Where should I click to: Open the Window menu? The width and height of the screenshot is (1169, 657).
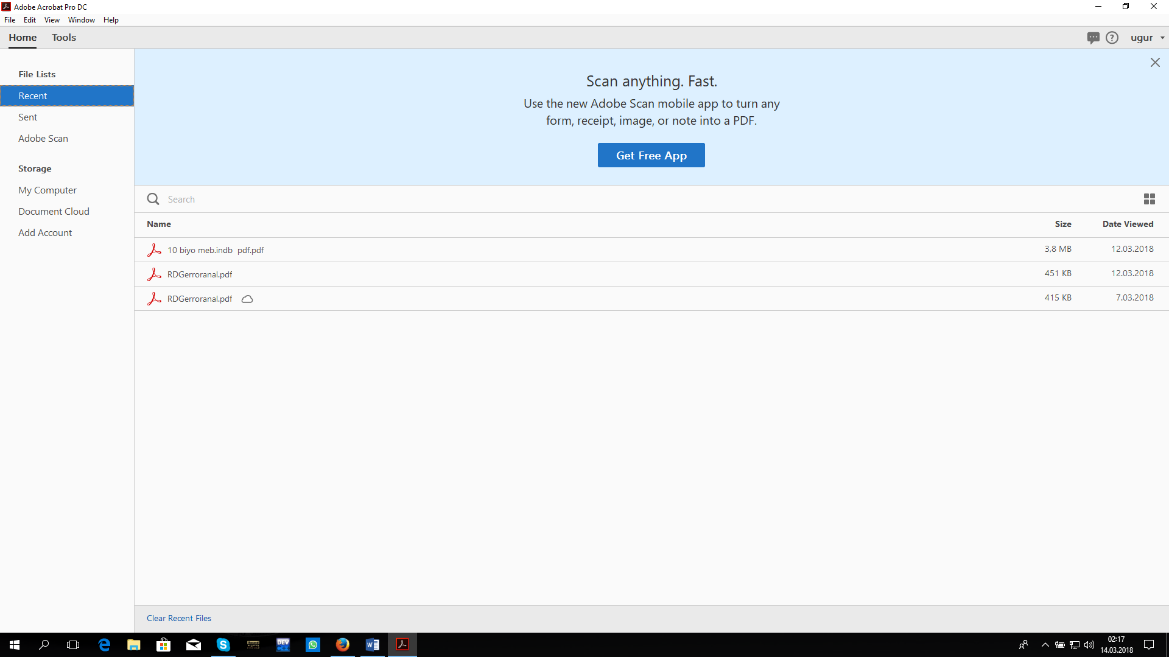click(81, 20)
